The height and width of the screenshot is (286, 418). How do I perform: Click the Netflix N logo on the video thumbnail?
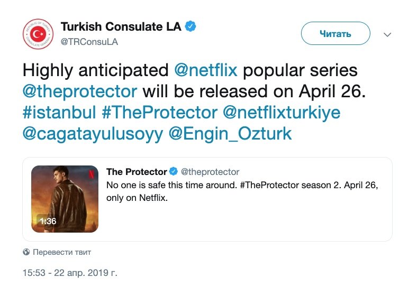tap(93, 172)
